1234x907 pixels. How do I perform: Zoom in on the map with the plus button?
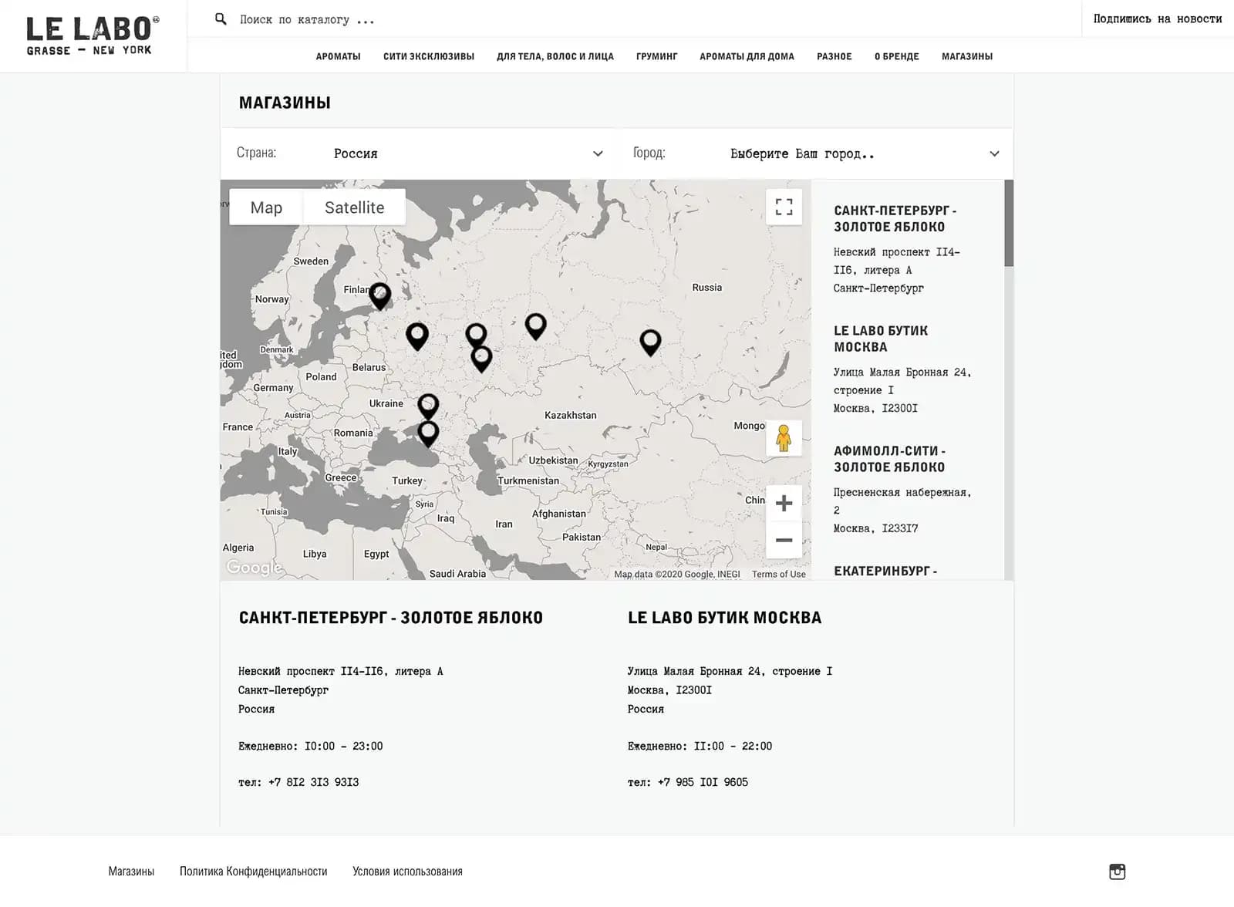click(784, 504)
